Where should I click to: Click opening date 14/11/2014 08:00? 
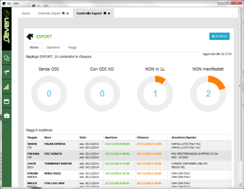pos(117,144)
